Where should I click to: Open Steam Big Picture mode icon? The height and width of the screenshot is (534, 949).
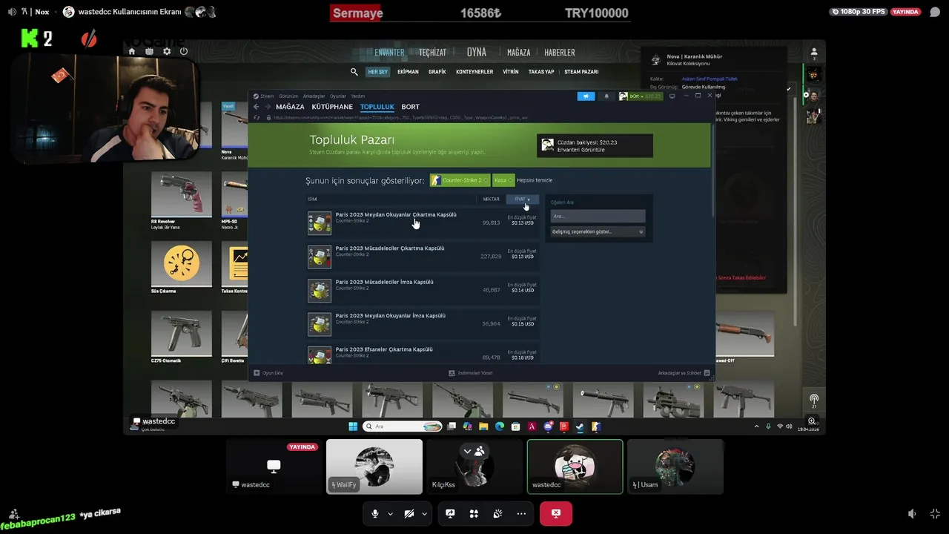pos(672,96)
